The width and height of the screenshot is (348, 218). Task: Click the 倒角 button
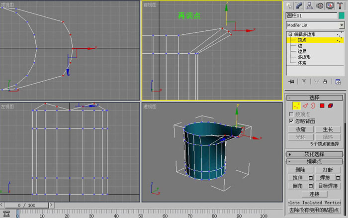[298, 186]
